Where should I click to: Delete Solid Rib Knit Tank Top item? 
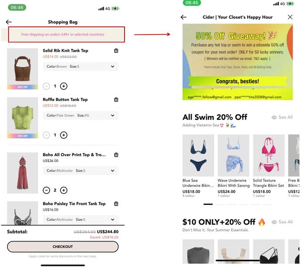click(x=116, y=50)
